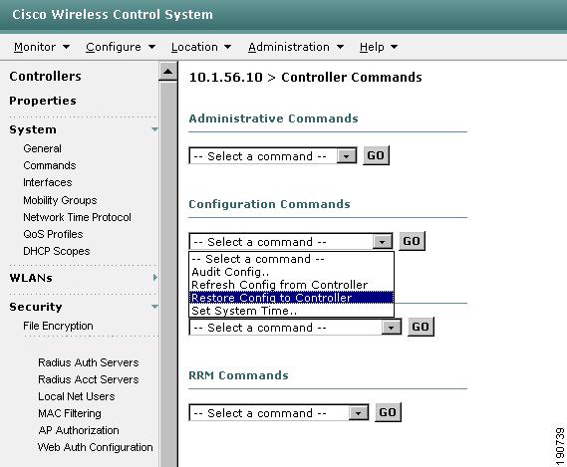
Task: Click GO next to Administrative Commands dropdown
Action: pos(376,155)
